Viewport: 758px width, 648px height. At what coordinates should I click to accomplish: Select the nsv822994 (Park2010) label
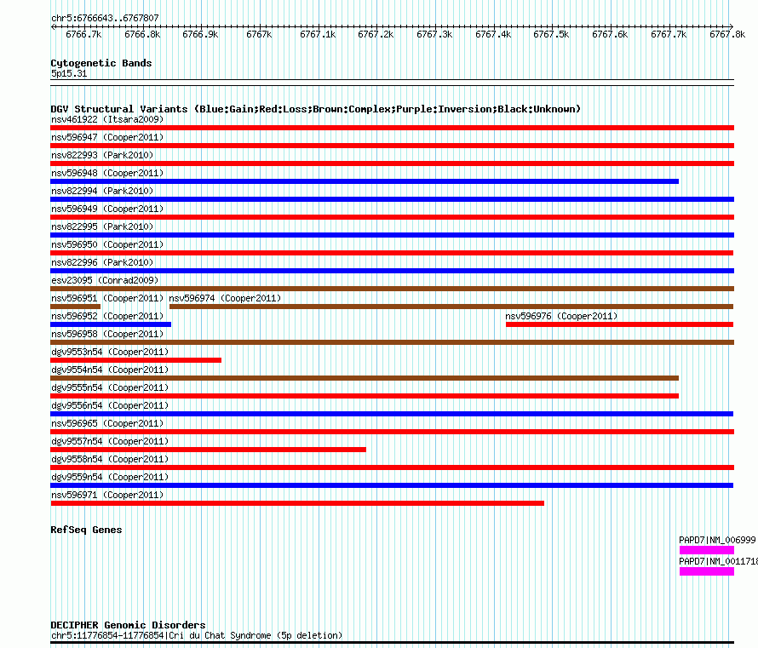point(102,191)
